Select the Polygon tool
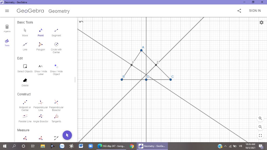 40,46
